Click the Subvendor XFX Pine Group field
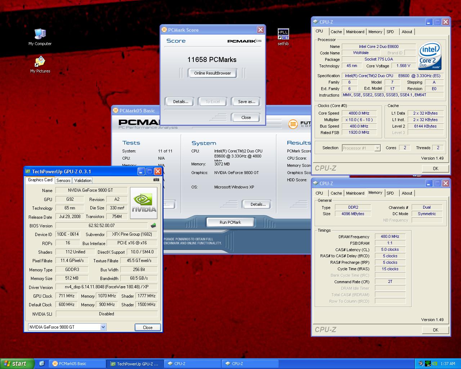The width and height of the screenshot is (461, 369). (x=132, y=234)
